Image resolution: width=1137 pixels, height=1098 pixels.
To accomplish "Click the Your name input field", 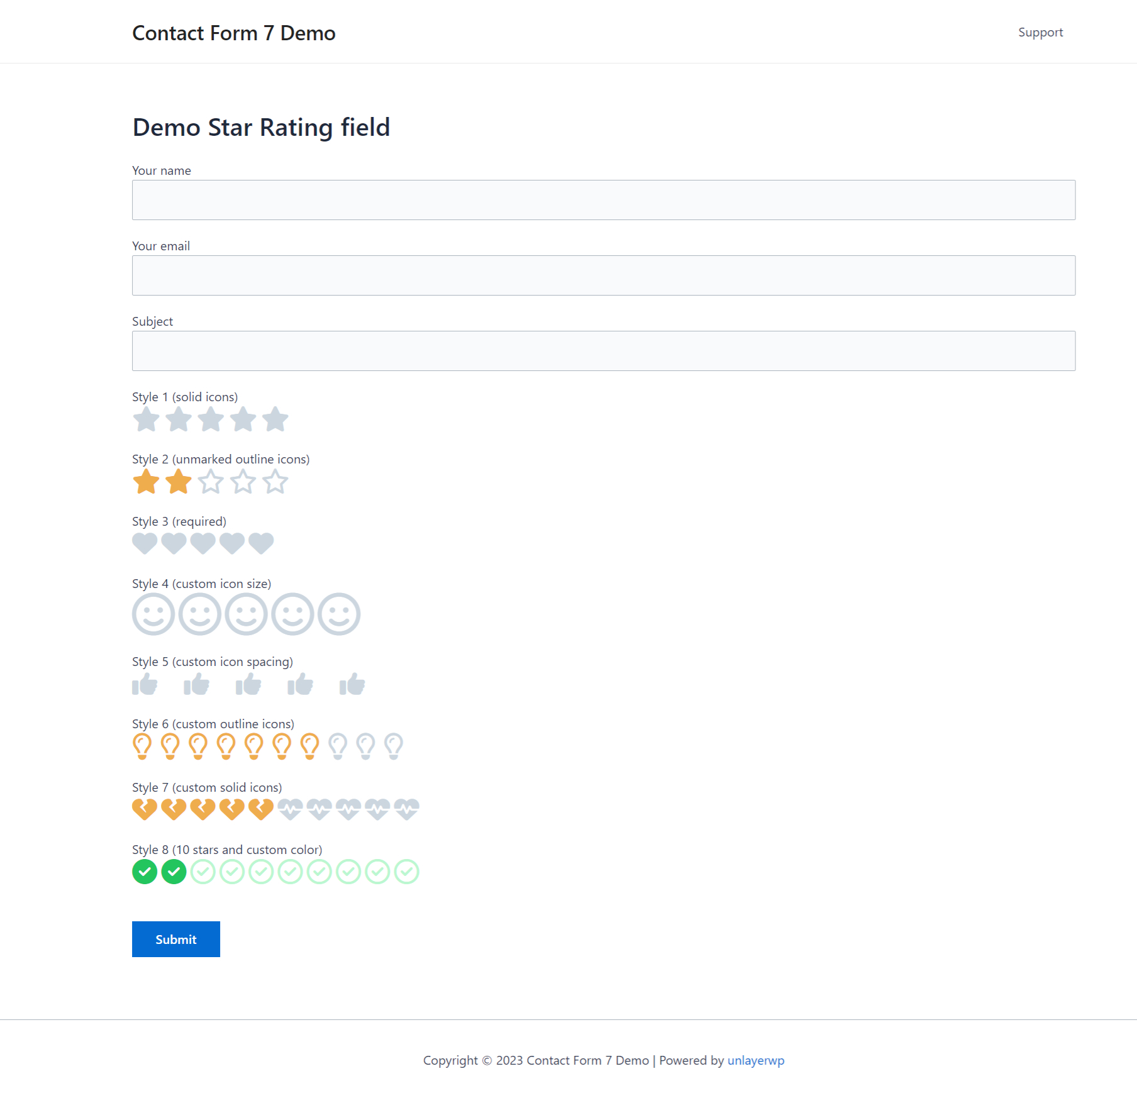I will 603,199.
